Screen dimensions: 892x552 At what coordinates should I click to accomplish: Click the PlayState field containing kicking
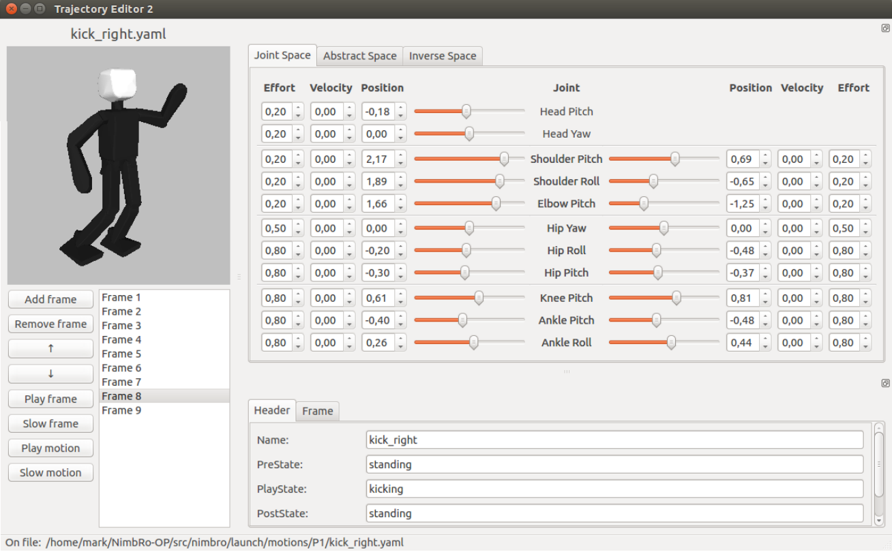click(x=614, y=489)
